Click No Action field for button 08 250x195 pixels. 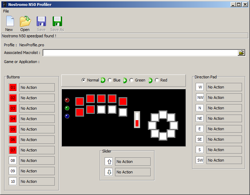37,161
